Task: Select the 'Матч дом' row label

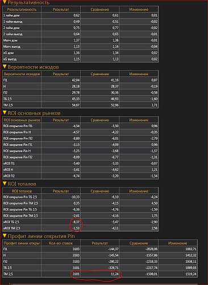Action: (x=10, y=40)
